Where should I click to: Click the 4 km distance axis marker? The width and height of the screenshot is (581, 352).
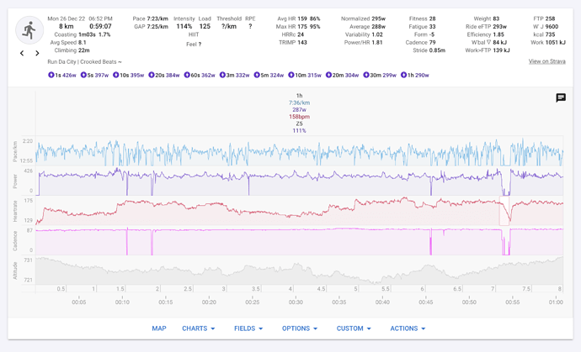click(290, 289)
